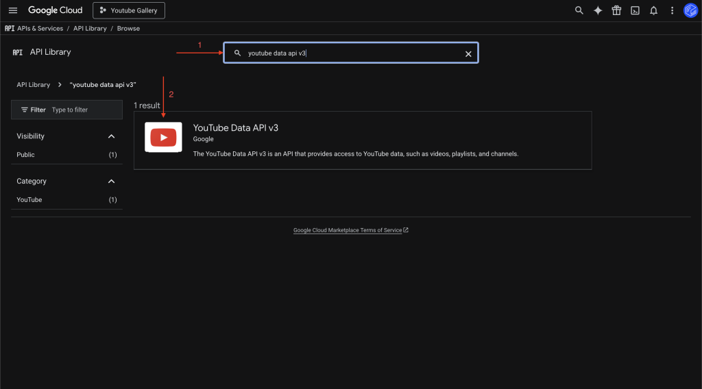Open the main navigation hamburger menu
This screenshot has height=389, width=702.
tap(12, 10)
